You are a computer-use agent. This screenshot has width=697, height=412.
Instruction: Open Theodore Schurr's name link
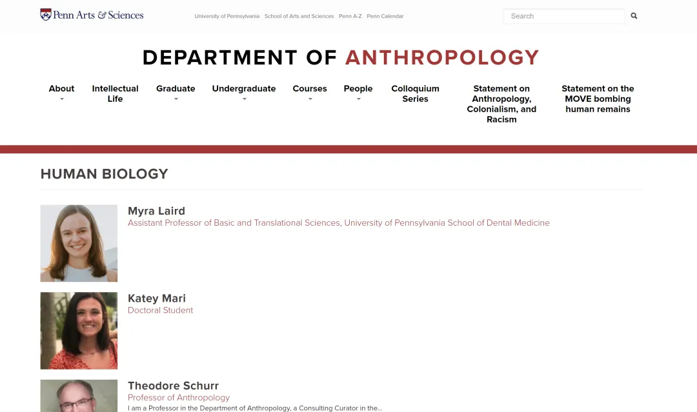pyautogui.click(x=174, y=386)
